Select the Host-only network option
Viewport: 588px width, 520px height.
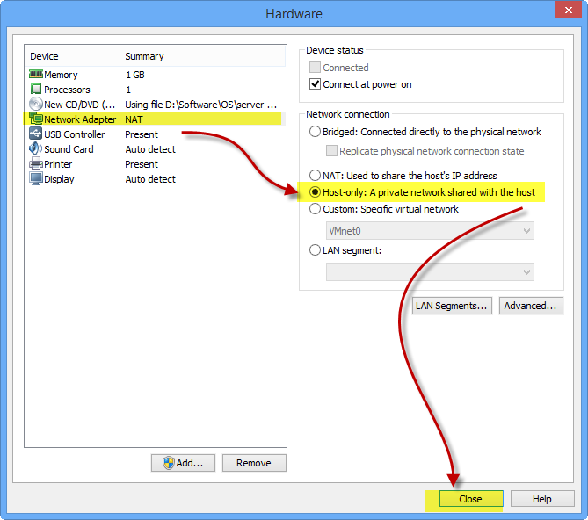315,192
